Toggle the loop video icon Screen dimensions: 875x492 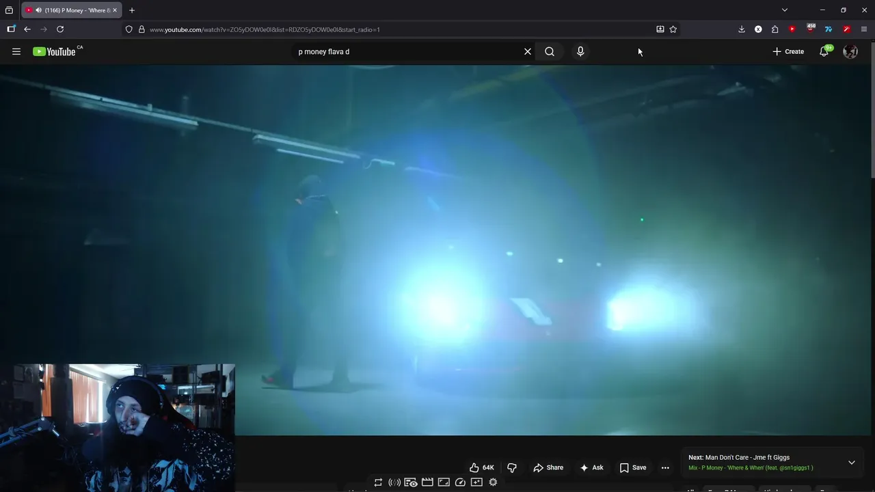pyautogui.click(x=378, y=482)
